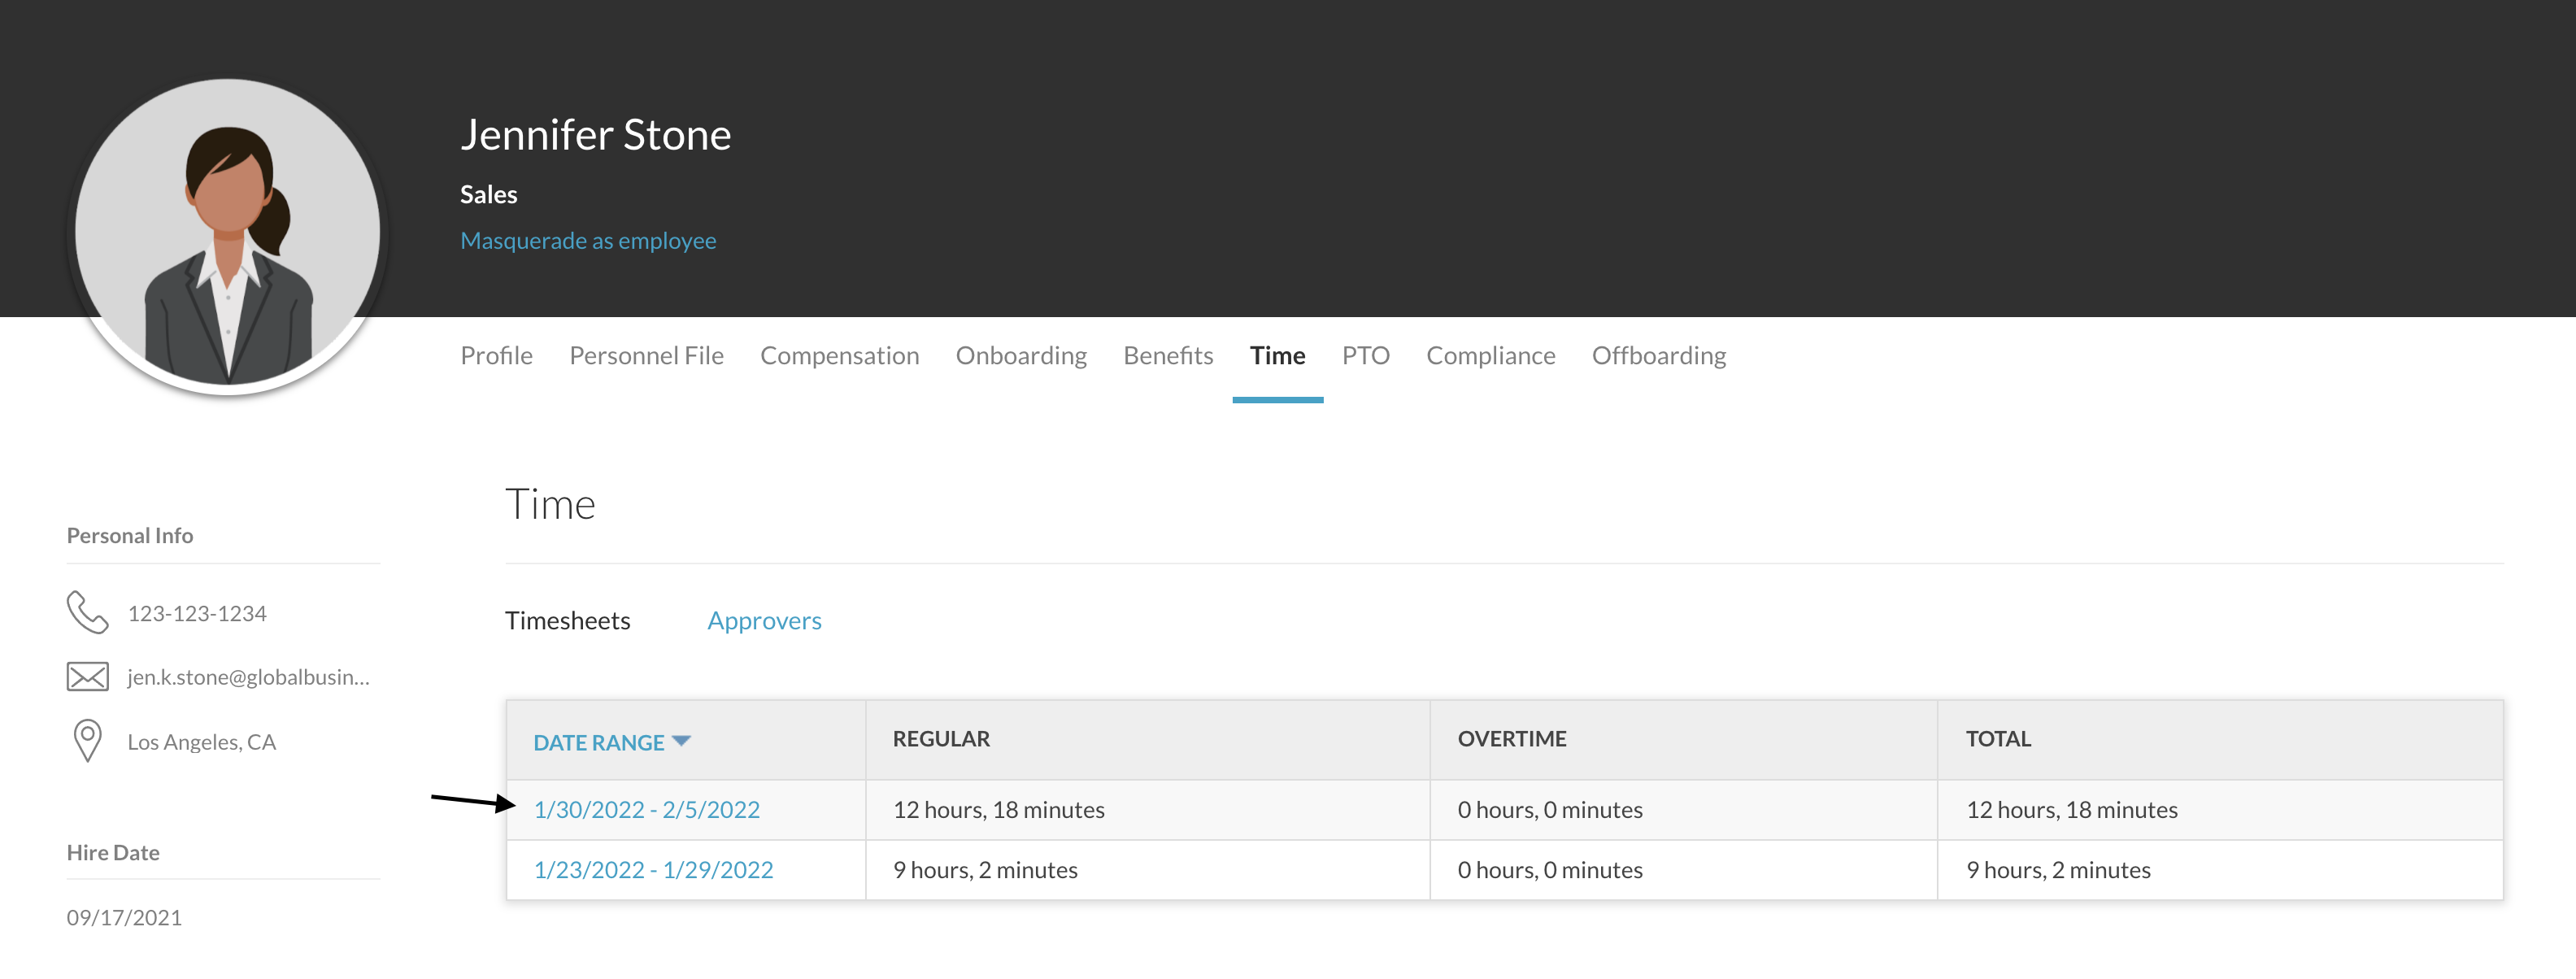Click the location pin icon

click(87, 741)
